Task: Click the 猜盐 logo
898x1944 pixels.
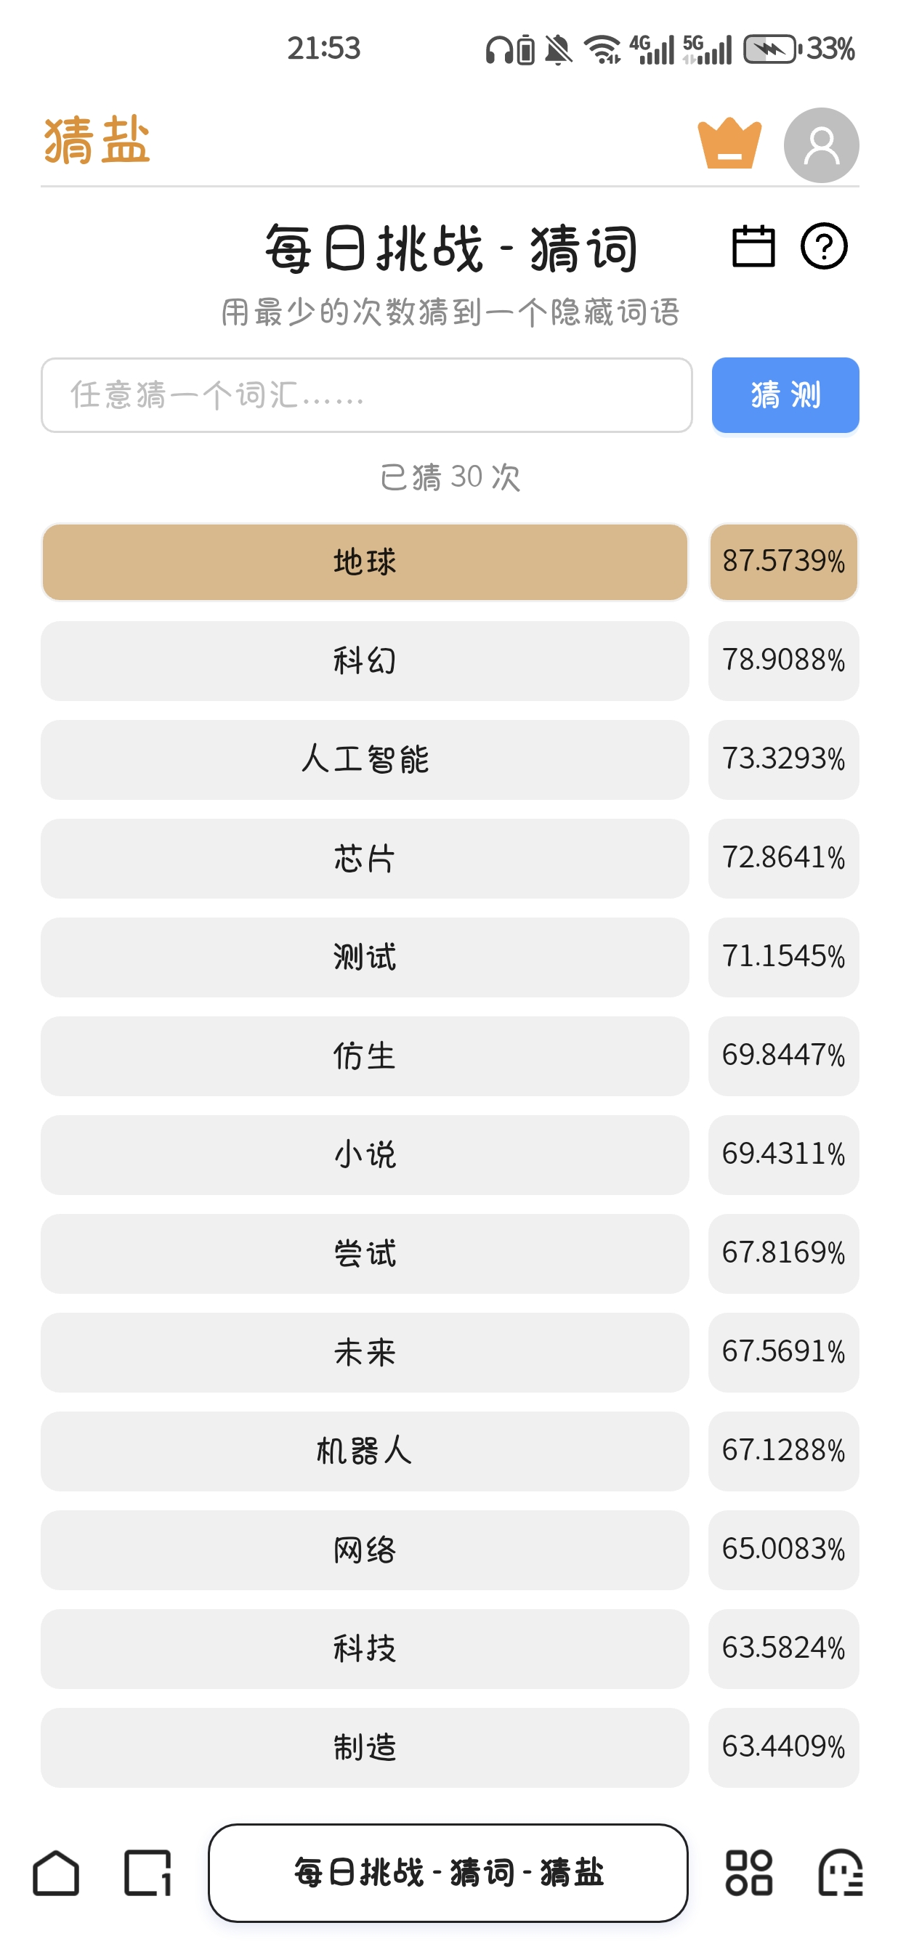Action: coord(97,141)
